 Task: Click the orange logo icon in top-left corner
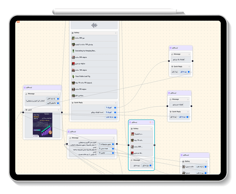tap(18, 22)
